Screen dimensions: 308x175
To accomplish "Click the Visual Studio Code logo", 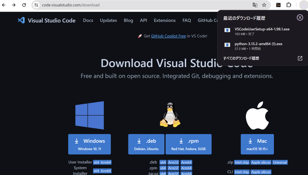I will point(21,20).
